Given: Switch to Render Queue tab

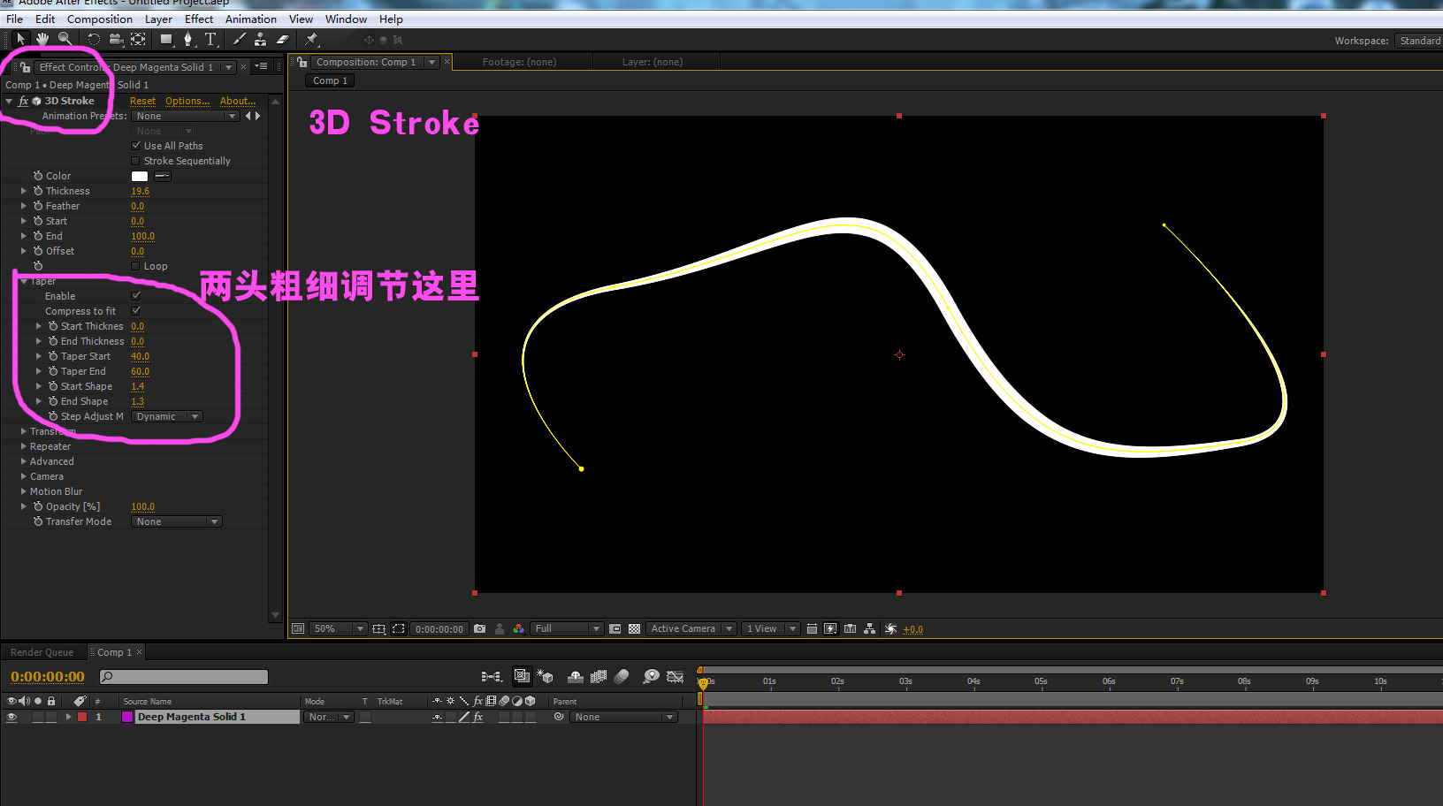Looking at the screenshot, I should tap(42, 652).
